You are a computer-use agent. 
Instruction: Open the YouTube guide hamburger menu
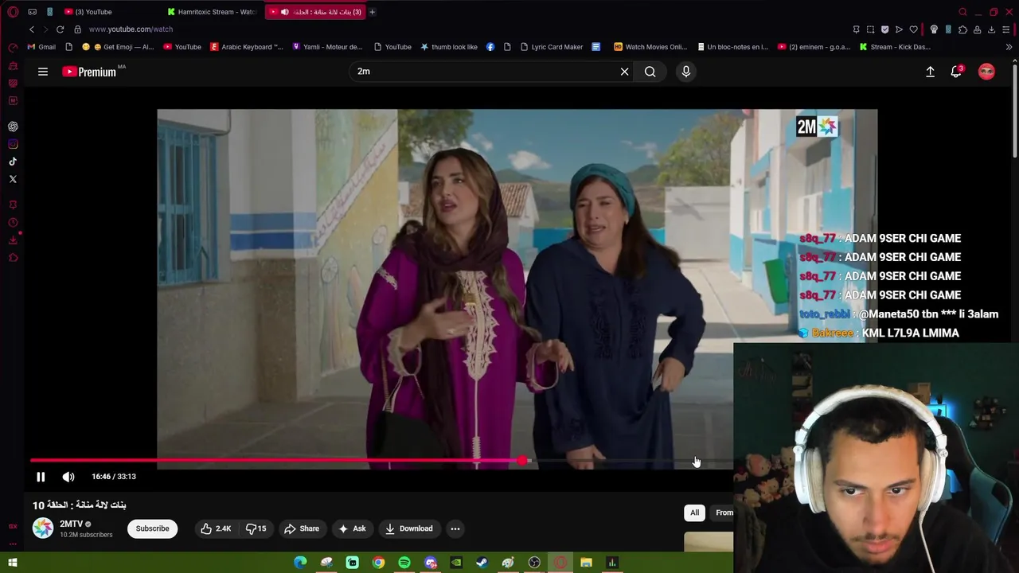43,72
